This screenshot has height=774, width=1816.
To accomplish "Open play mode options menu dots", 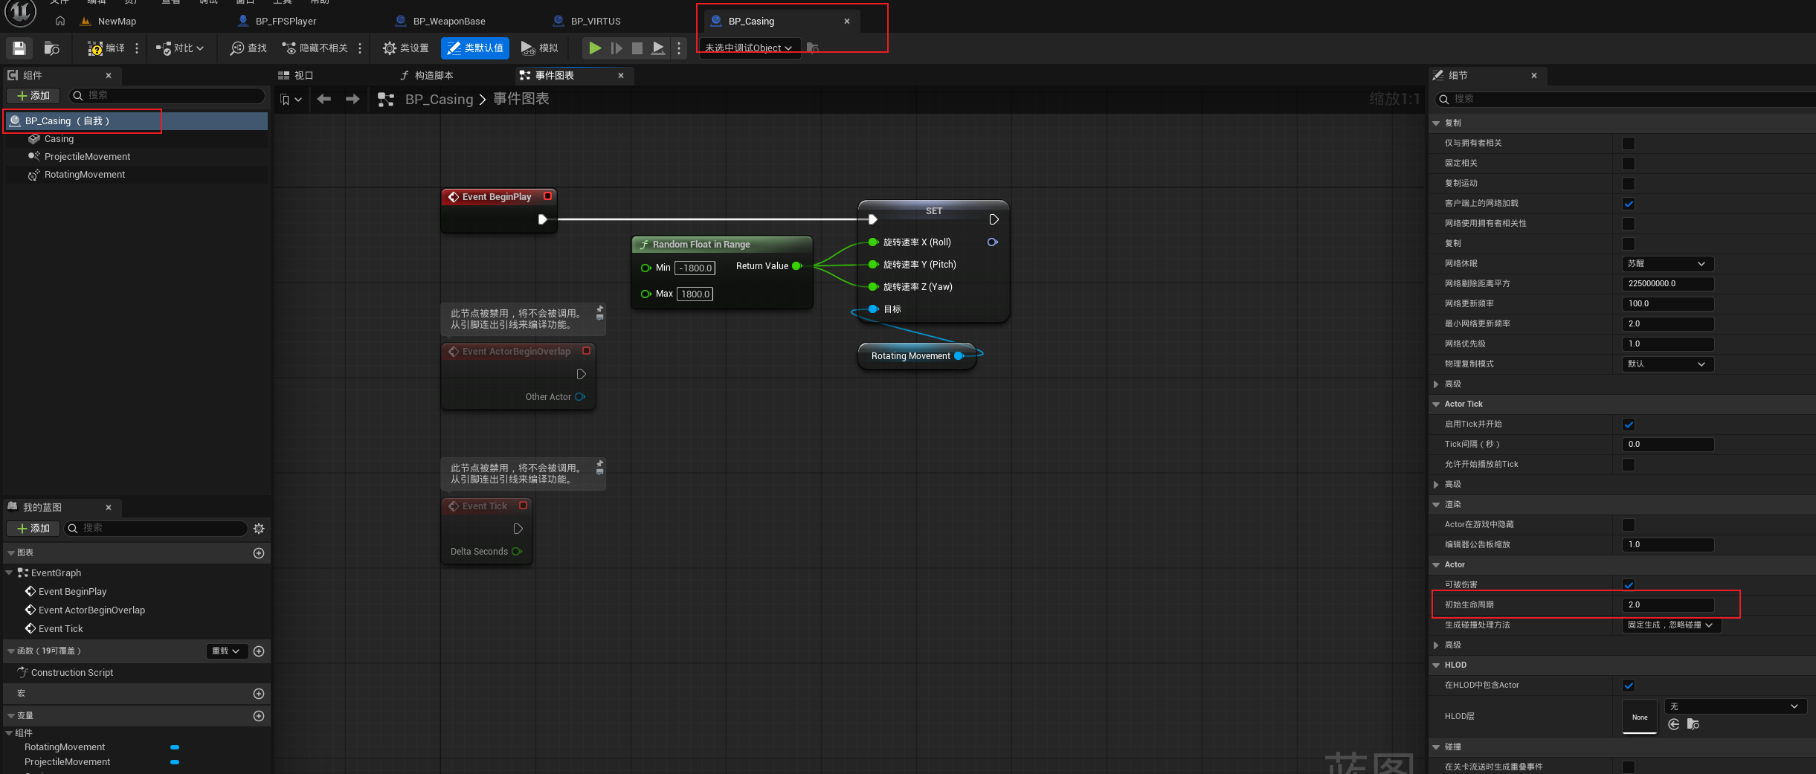I will click(679, 48).
